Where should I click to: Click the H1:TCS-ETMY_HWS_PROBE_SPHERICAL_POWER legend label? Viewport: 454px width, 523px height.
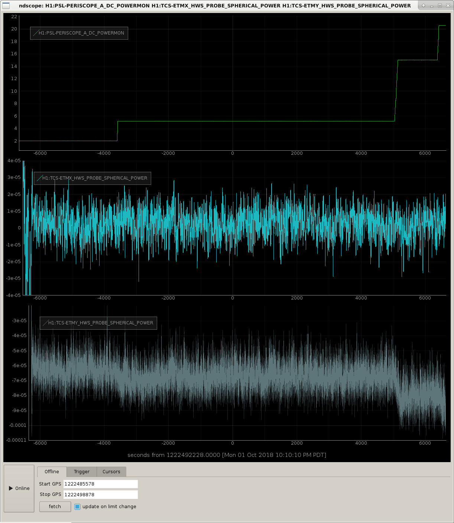101,323
